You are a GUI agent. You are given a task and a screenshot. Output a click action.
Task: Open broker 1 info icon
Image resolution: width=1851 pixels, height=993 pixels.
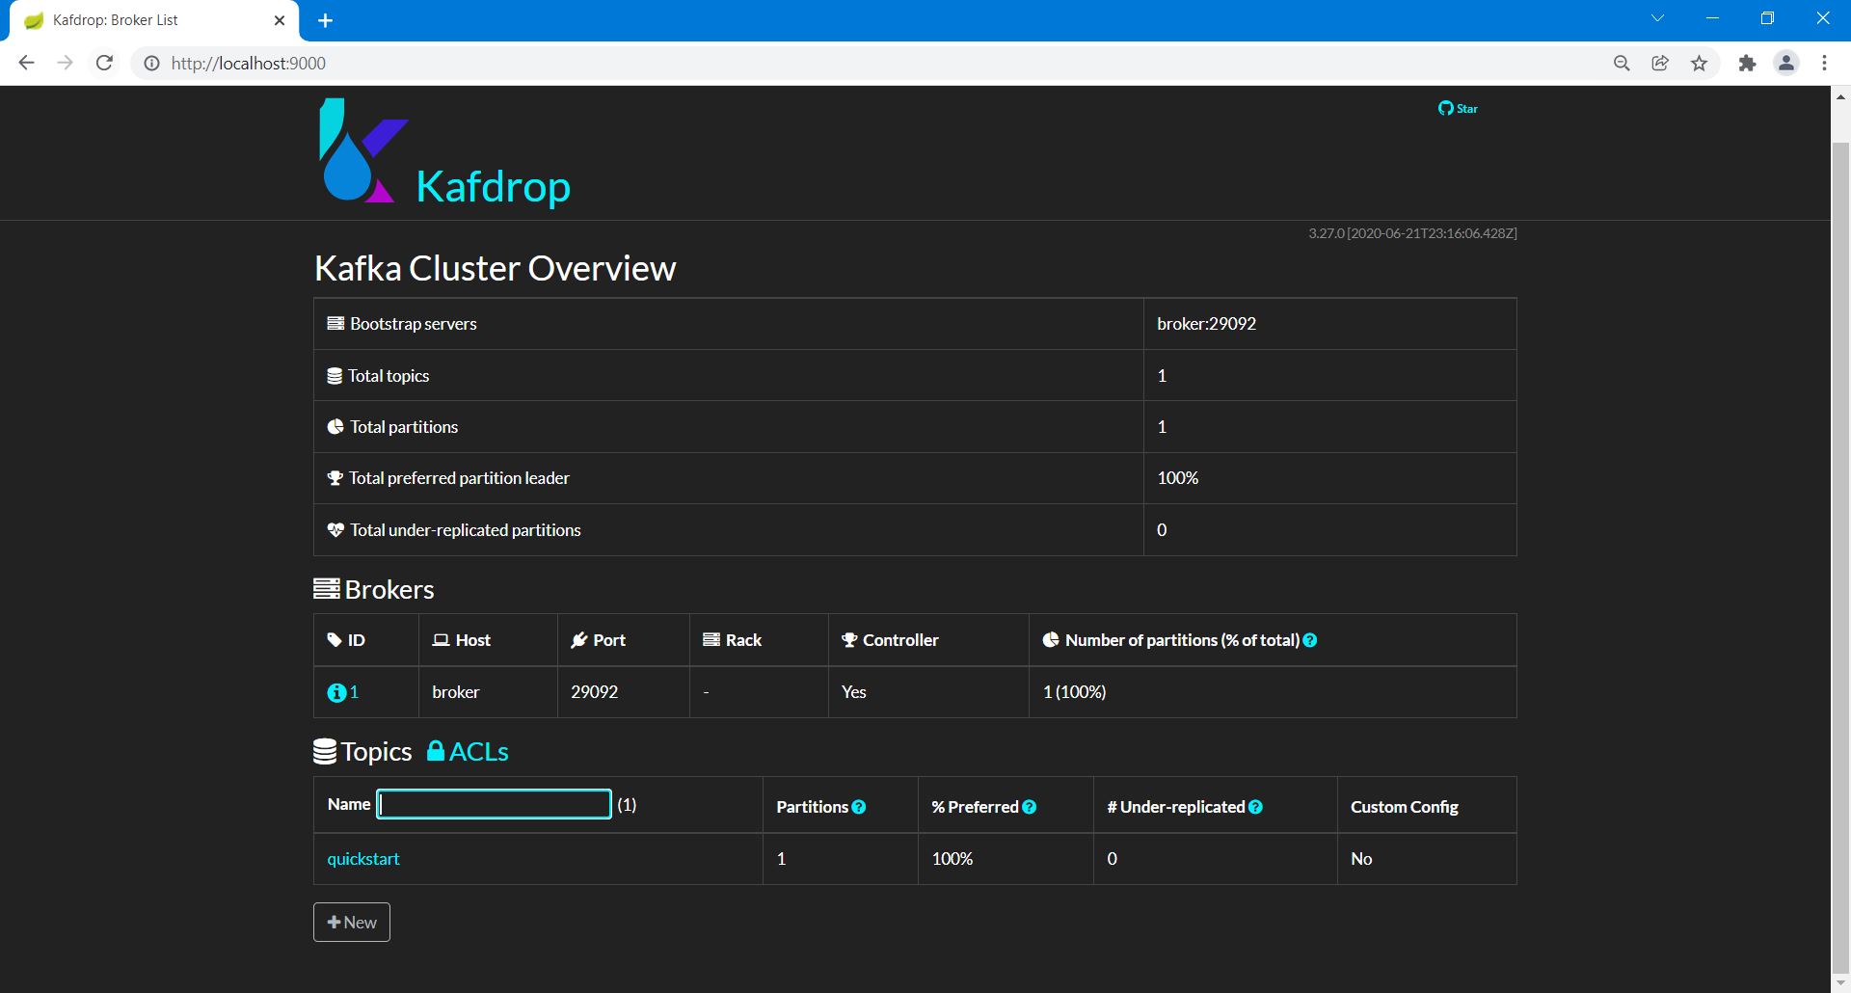(x=336, y=692)
